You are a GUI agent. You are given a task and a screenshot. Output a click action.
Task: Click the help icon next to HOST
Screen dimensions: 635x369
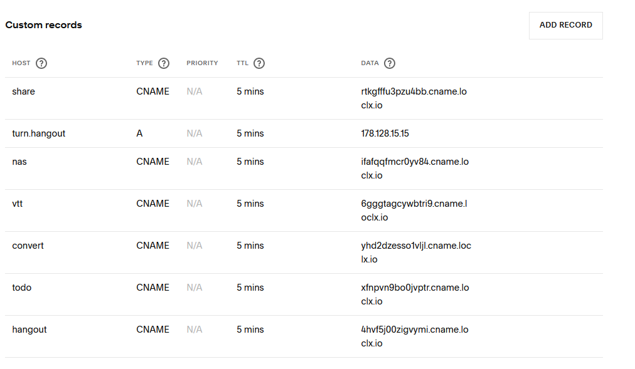pyautogui.click(x=41, y=63)
